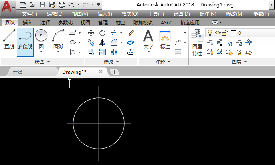The width and height of the screenshot is (275, 165).
Task: Select the Dimension (标注) tool
Action: tap(165, 40)
